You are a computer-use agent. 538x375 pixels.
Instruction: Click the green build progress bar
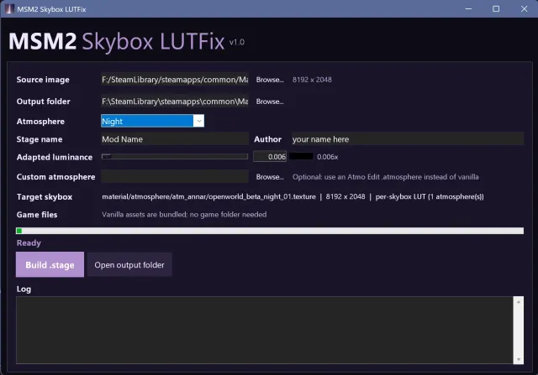(270, 231)
